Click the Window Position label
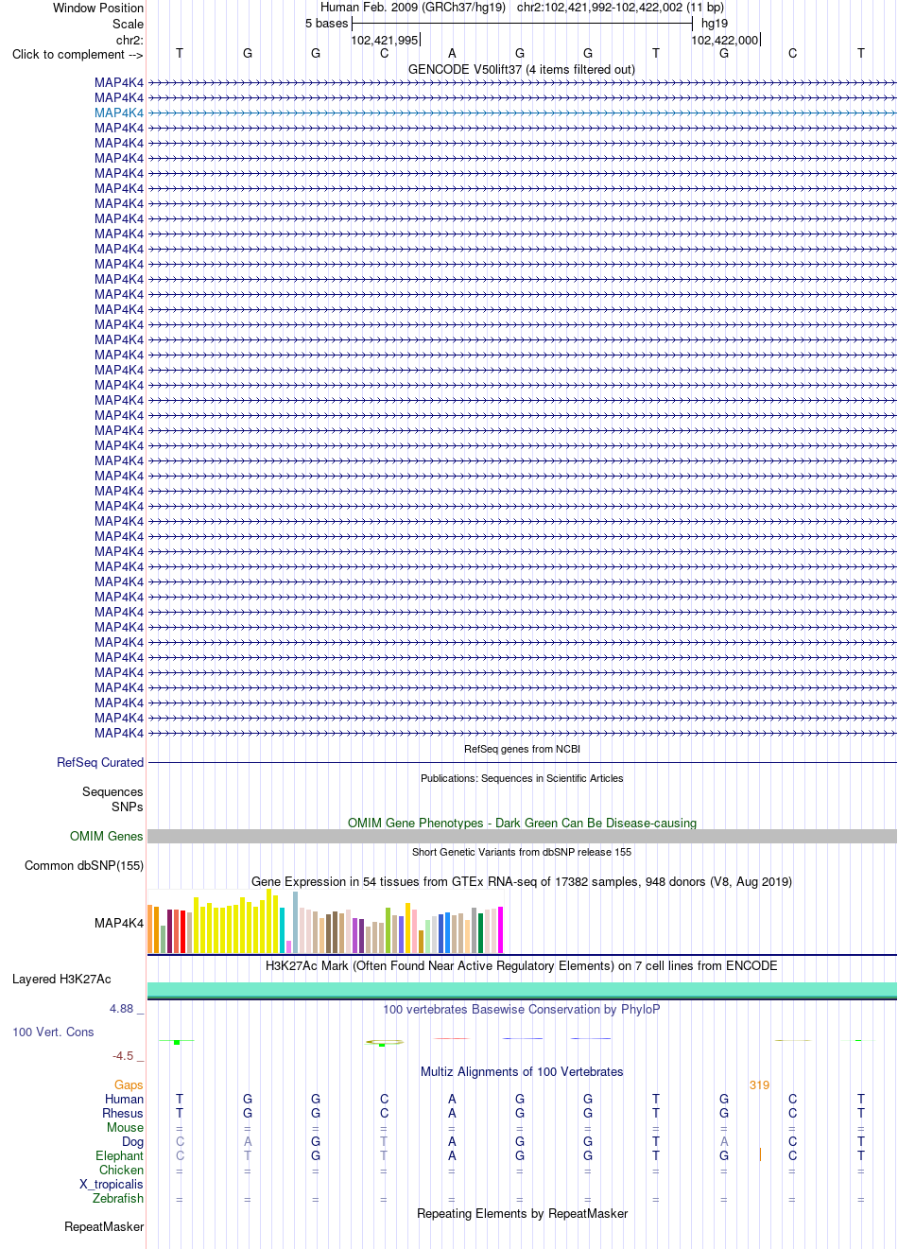This screenshot has width=898, height=1249. [98, 8]
